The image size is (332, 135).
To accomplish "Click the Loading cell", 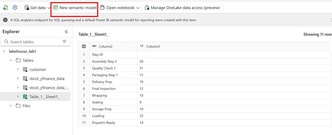I will 113,116.
